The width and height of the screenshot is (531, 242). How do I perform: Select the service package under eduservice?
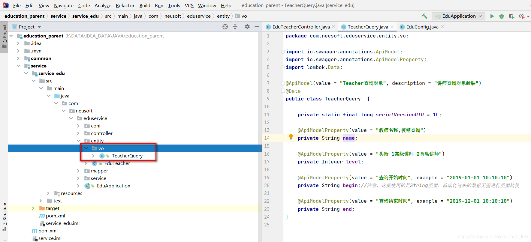pos(98,178)
